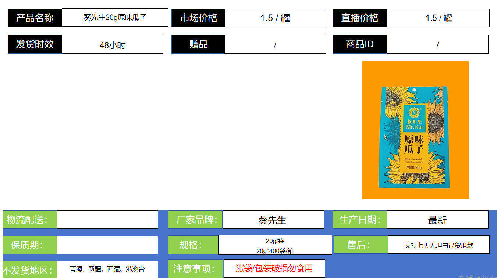
Task: Click the 商品ID value cell
Action: pos(437,44)
